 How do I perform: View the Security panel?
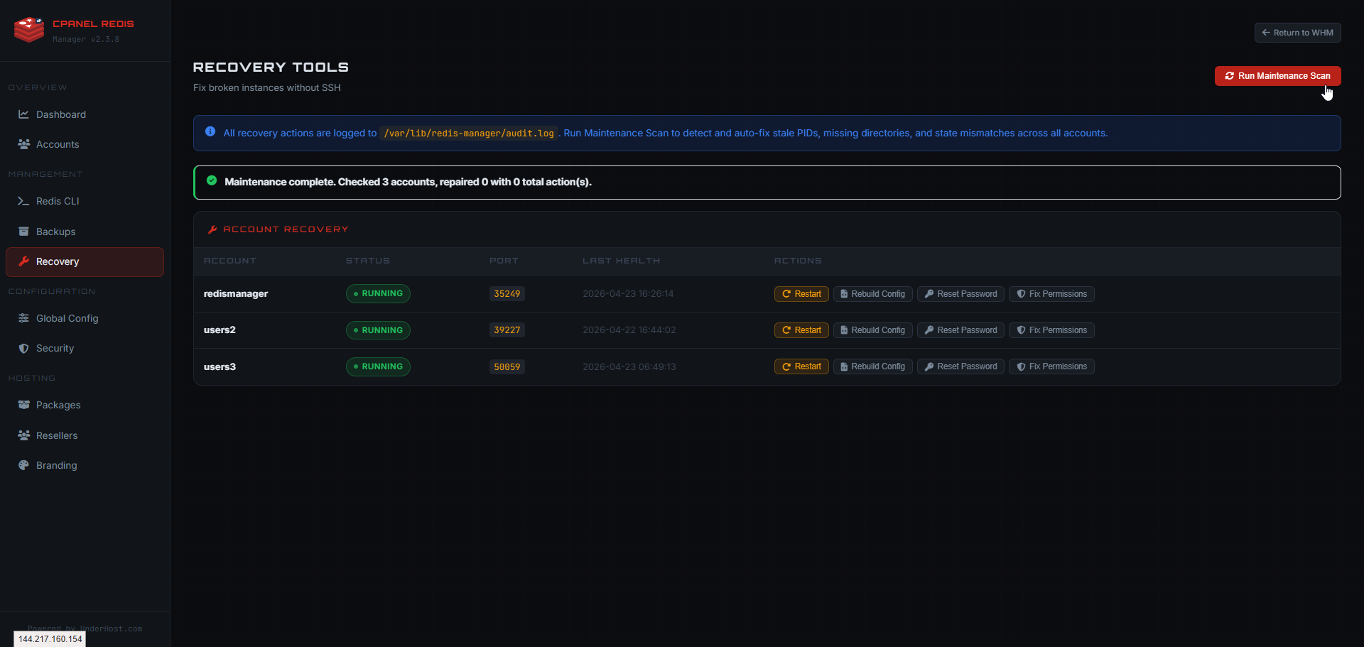pyautogui.click(x=55, y=348)
